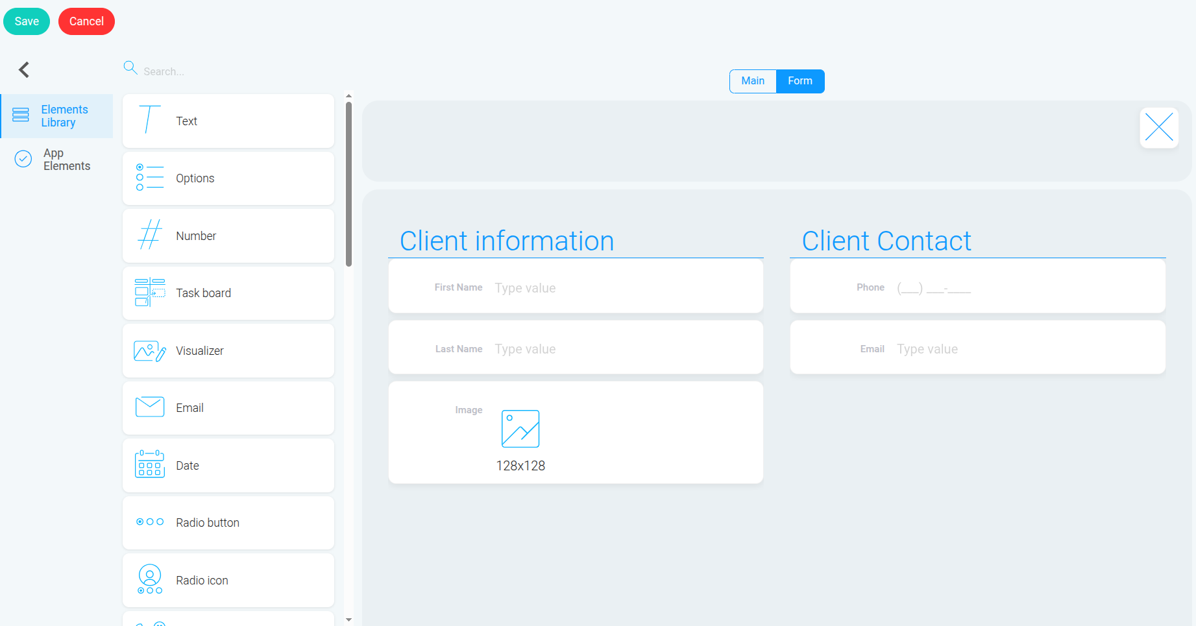Select the App Elements checkmark icon
Screen dimensions: 1196x626
(23, 159)
